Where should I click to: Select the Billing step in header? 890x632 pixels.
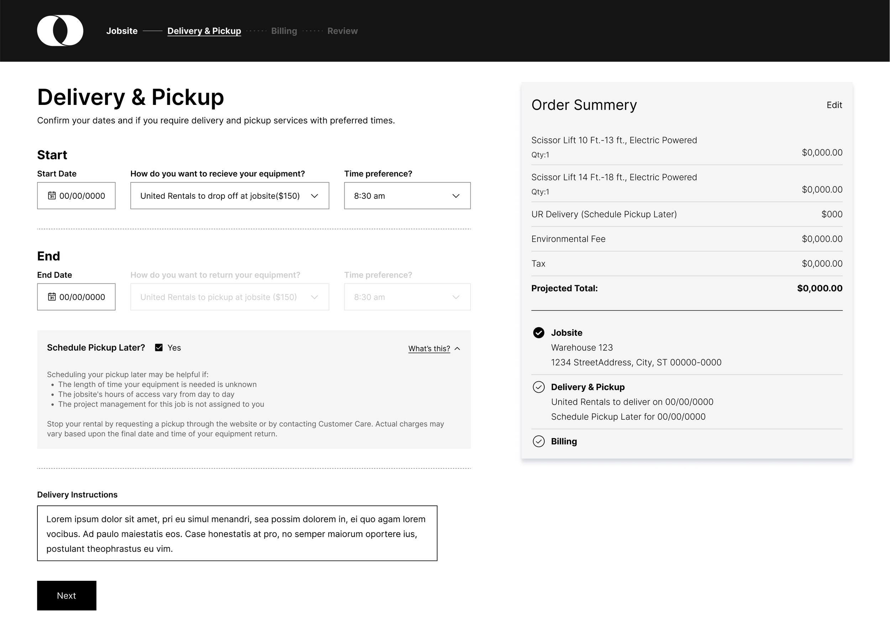point(284,31)
